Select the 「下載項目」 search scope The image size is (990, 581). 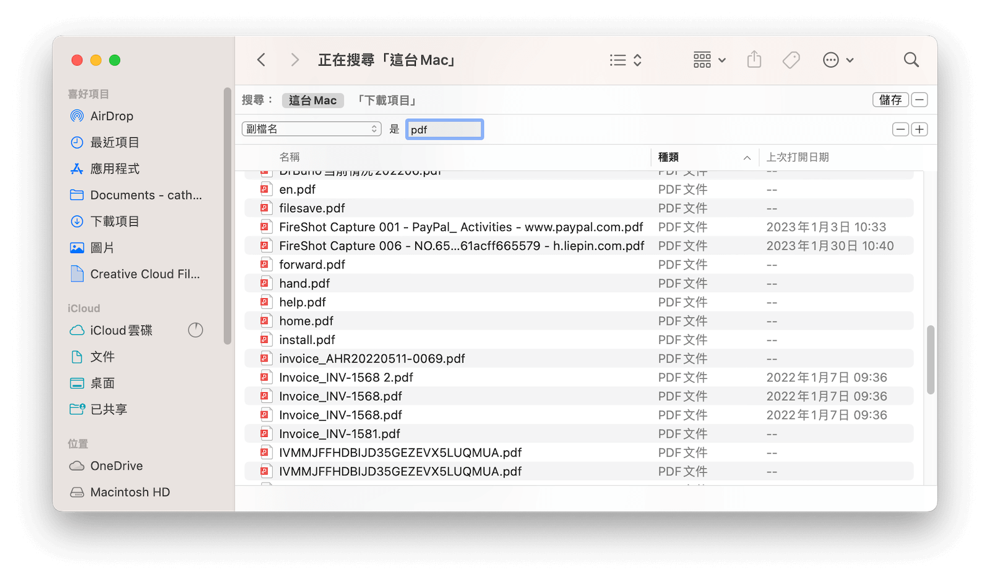[x=387, y=100]
